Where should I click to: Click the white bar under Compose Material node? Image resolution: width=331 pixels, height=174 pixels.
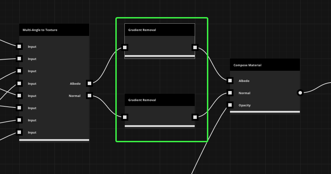point(265,112)
